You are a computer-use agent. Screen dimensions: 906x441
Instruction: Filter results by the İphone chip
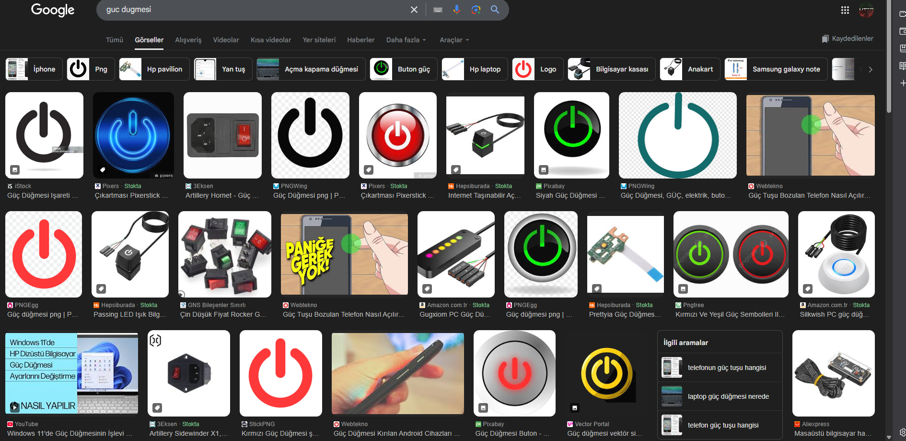tap(34, 69)
